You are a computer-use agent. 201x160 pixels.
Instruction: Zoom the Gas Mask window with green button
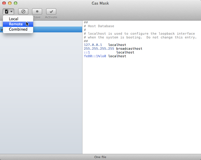[x=16, y=3]
